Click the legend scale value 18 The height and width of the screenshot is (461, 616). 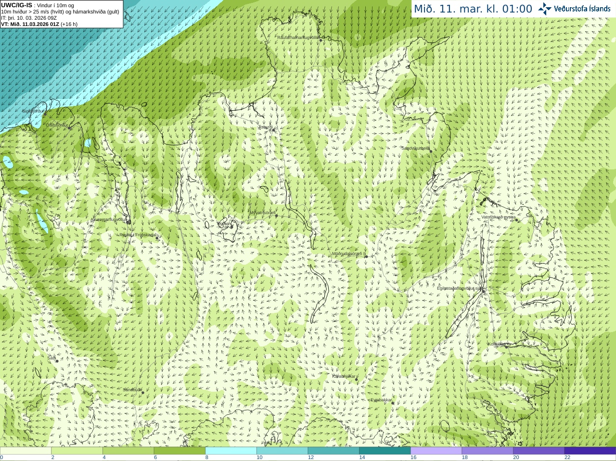coord(465,458)
